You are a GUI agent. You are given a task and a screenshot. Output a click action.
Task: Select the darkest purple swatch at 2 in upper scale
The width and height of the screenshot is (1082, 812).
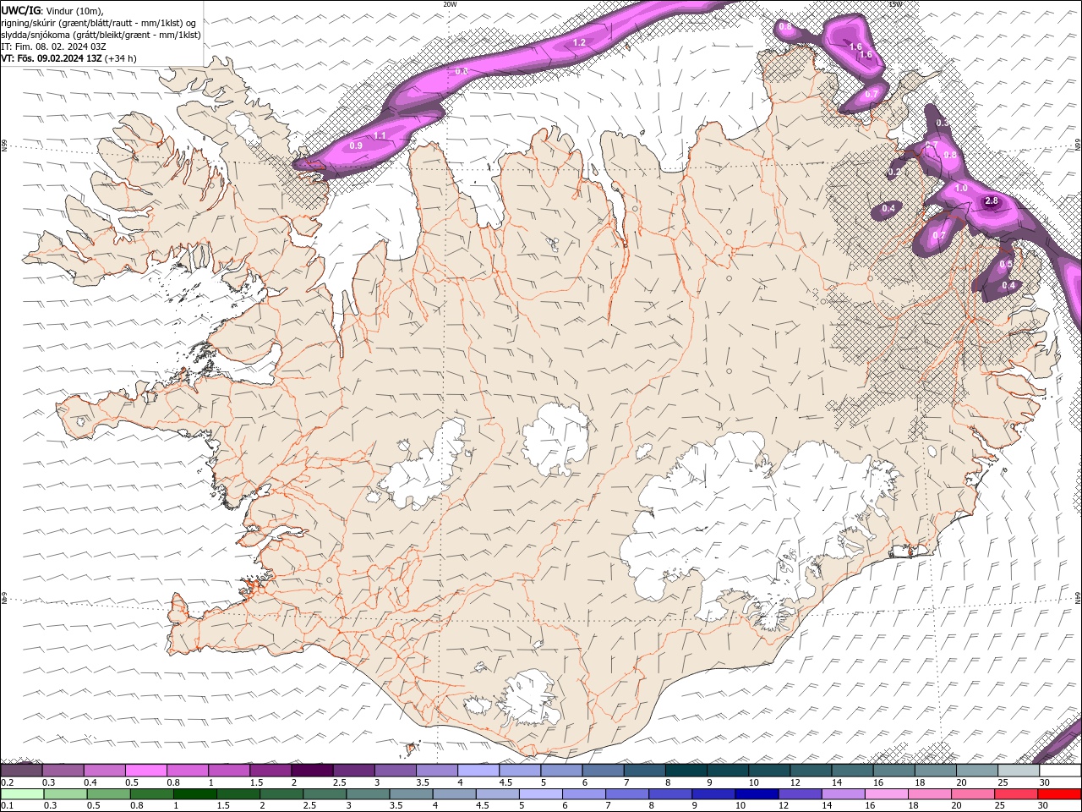311,771
